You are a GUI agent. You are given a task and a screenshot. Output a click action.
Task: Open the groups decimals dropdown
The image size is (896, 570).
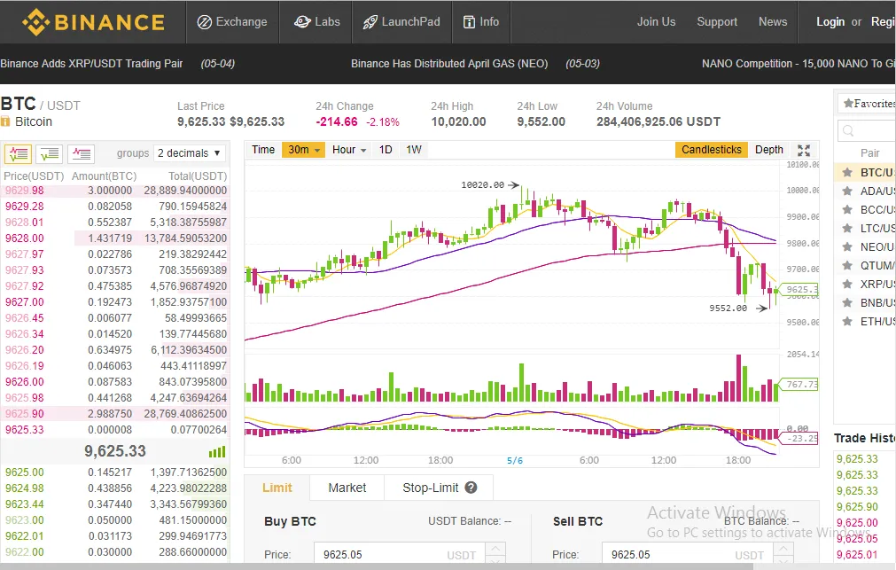tap(189, 153)
